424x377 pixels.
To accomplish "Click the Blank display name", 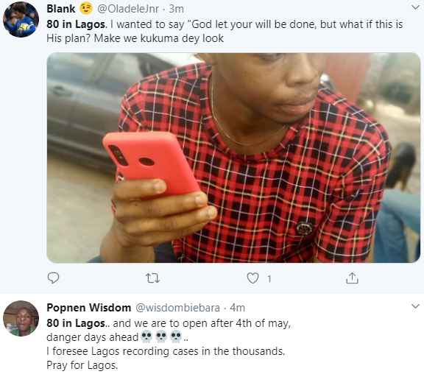I will click(x=61, y=9).
